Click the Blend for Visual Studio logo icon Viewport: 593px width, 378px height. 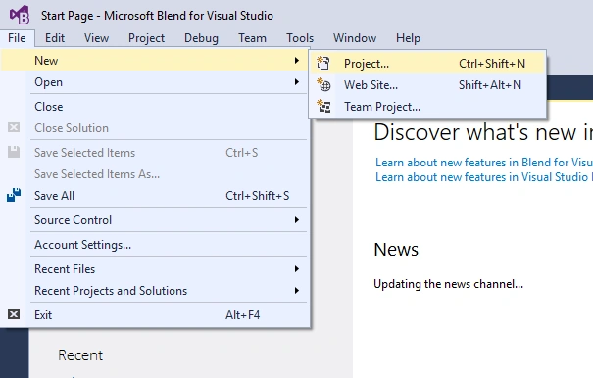(20, 15)
